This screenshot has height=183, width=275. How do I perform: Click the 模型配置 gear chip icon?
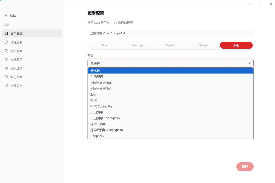[x=6, y=34]
